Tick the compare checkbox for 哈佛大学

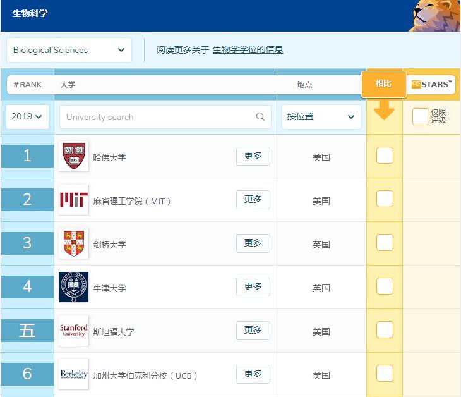click(385, 155)
